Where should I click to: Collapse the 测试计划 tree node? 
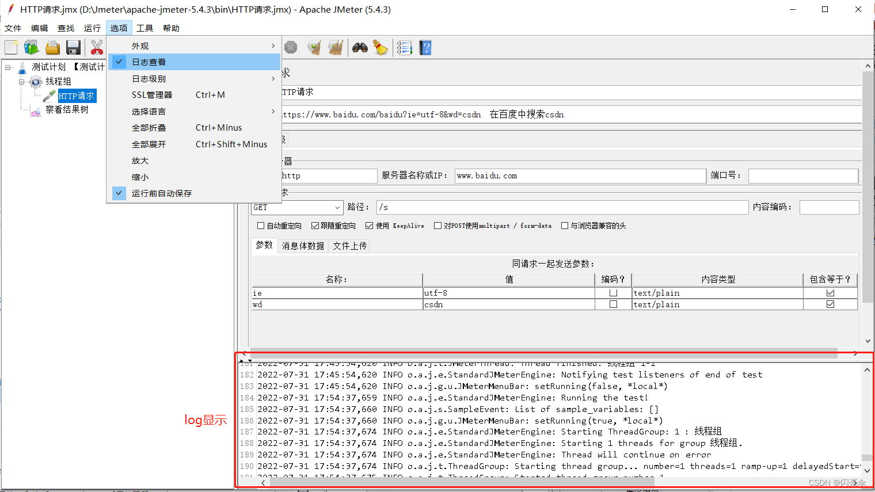[x=8, y=67]
